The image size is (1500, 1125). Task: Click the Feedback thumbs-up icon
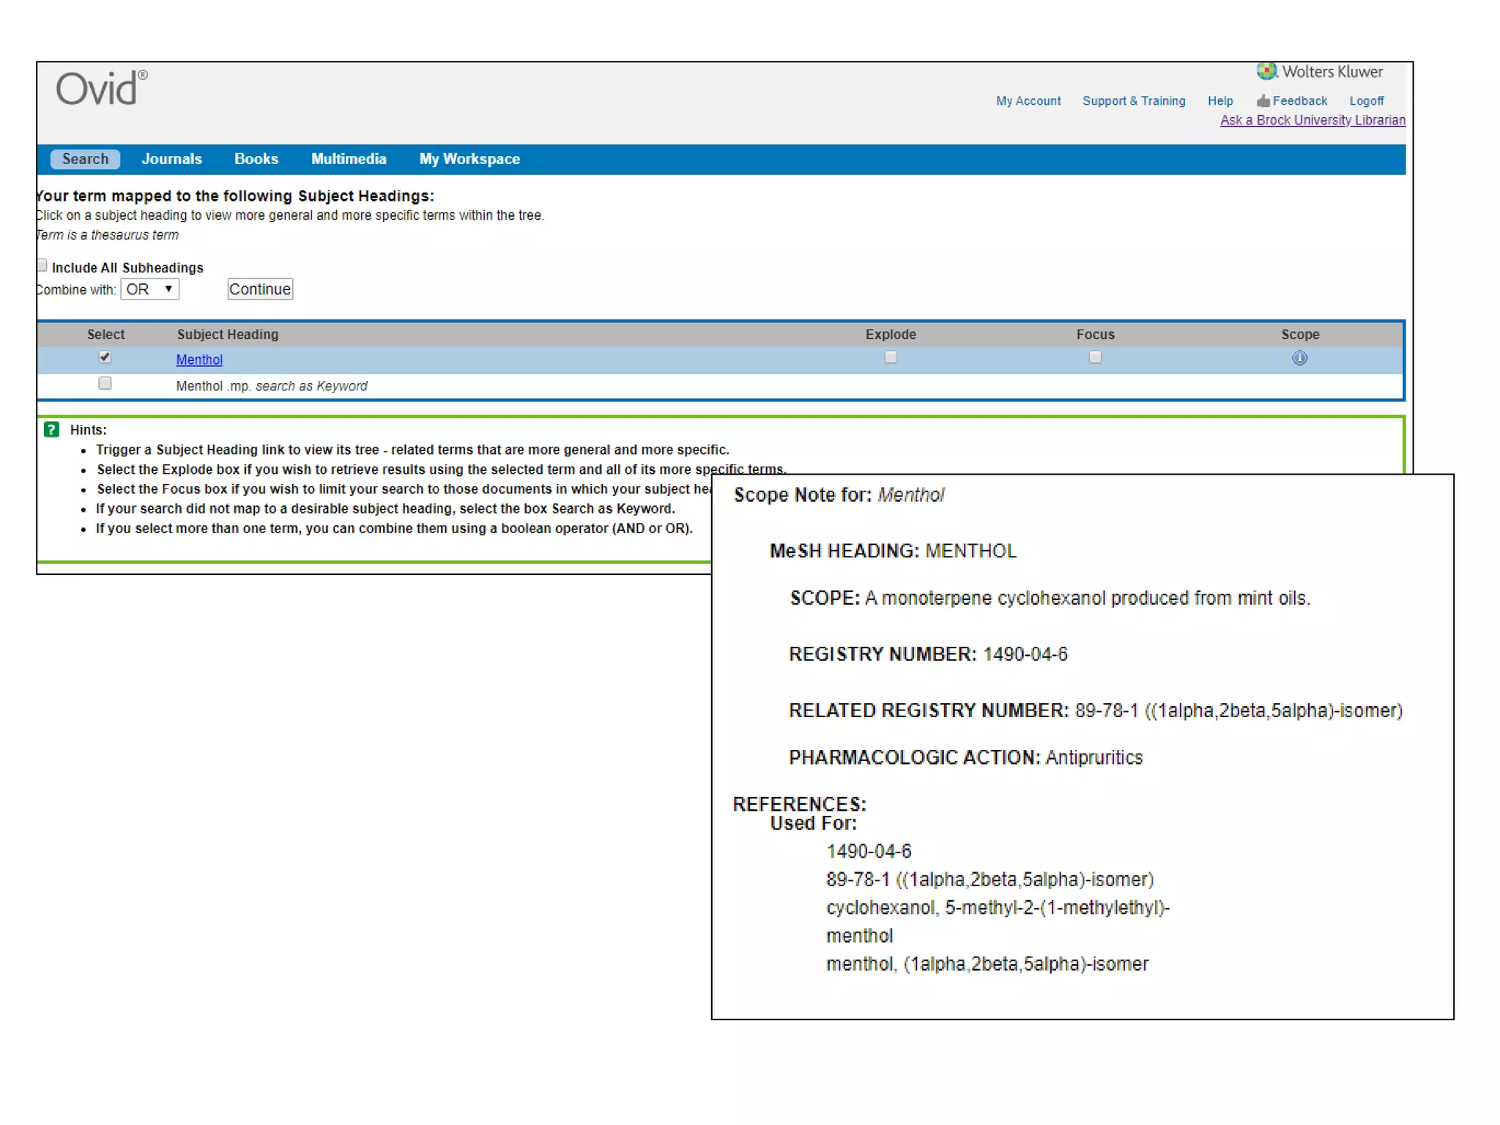pyautogui.click(x=1263, y=101)
